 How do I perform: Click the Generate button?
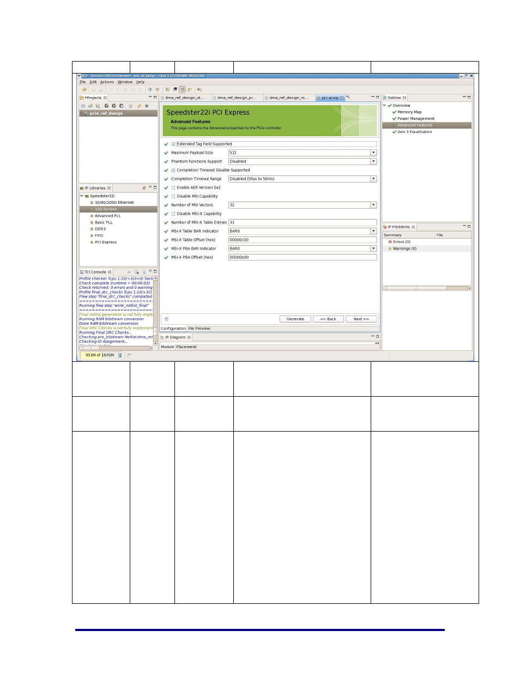pos(295,319)
